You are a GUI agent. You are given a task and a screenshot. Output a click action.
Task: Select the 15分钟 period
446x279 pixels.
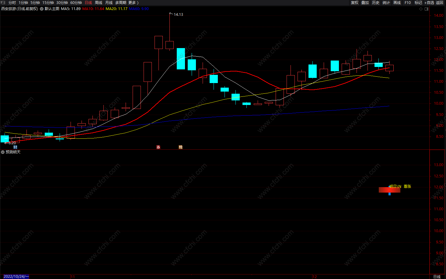(x=48, y=2)
